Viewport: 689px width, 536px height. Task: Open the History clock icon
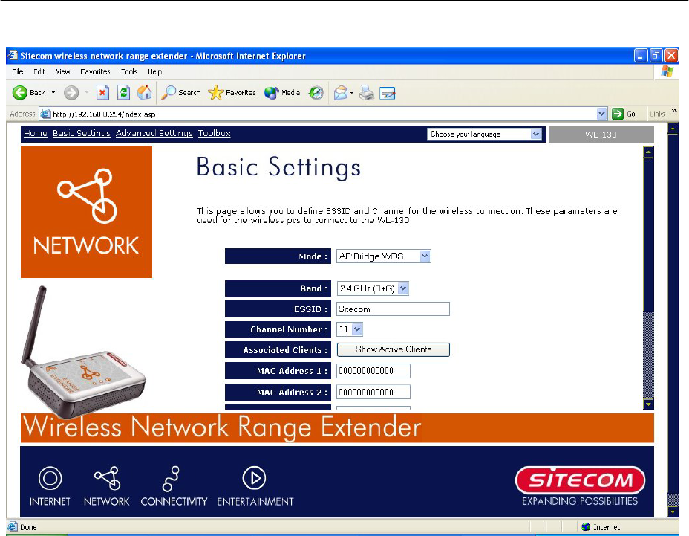pyautogui.click(x=316, y=92)
